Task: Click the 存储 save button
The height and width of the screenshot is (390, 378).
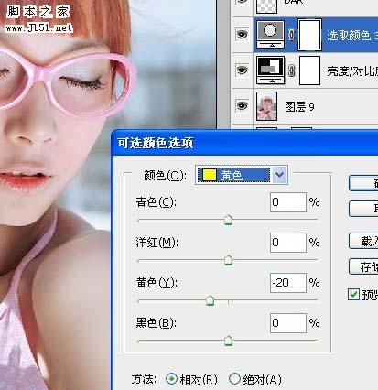Action: (x=363, y=266)
